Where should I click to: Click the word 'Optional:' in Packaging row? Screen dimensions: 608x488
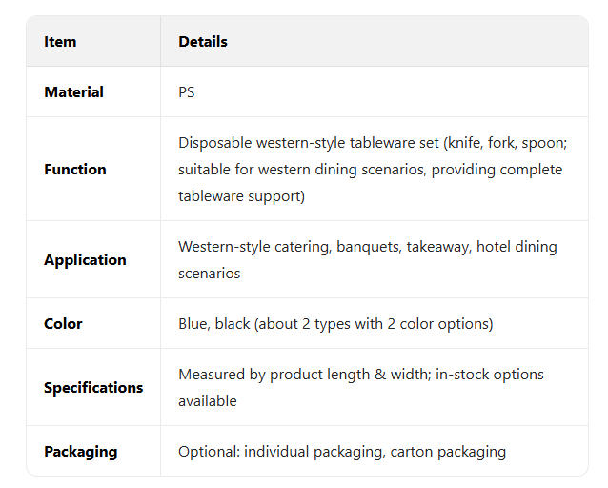(209, 452)
